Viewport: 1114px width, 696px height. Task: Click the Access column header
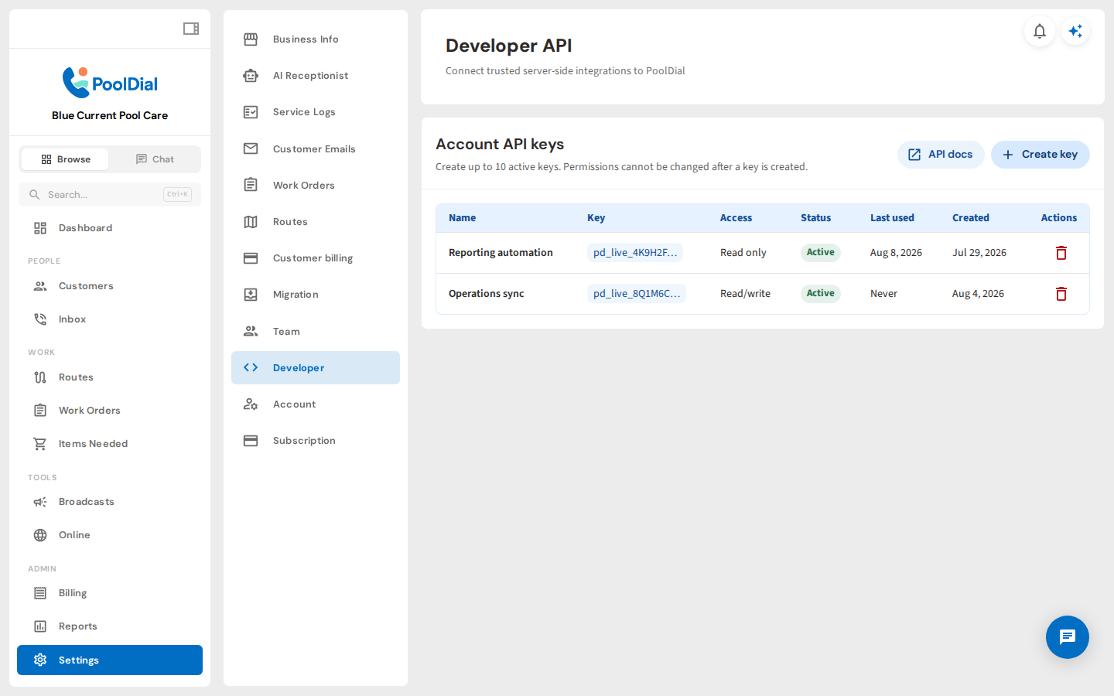[736, 218]
